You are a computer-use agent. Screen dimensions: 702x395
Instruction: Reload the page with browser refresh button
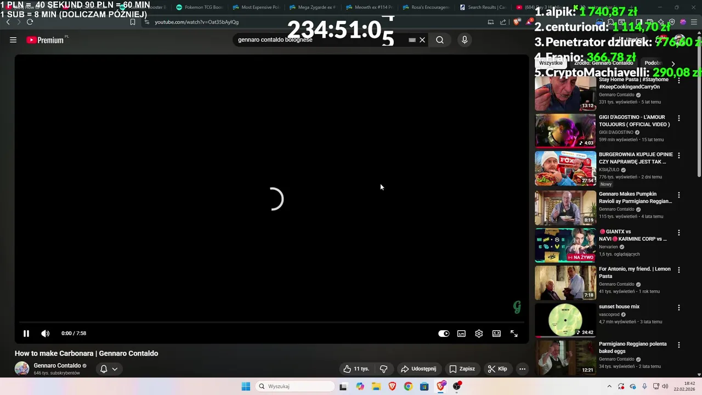click(x=30, y=22)
